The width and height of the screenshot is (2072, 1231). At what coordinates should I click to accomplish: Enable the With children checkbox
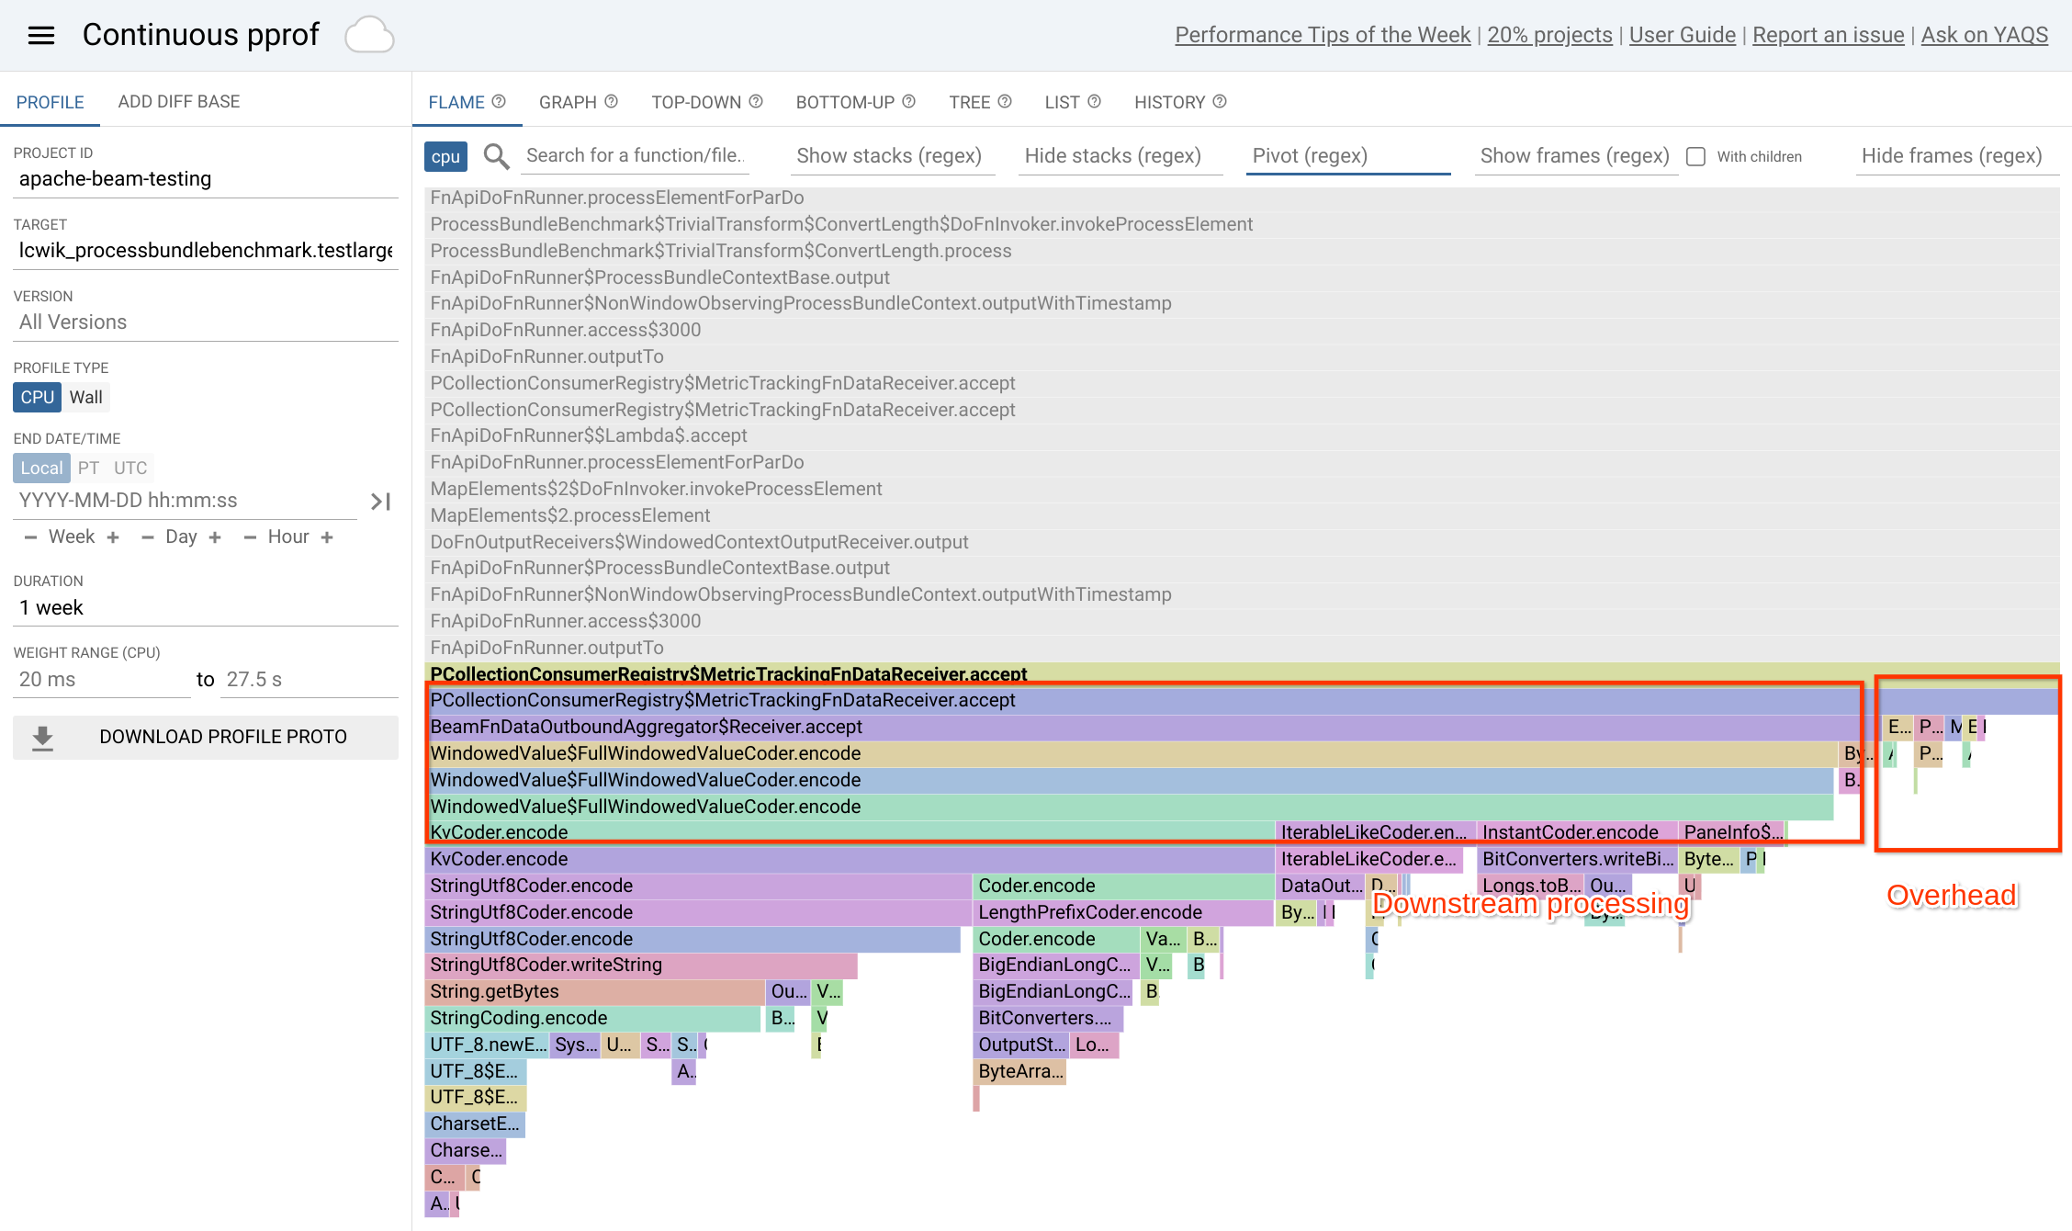point(1696,157)
